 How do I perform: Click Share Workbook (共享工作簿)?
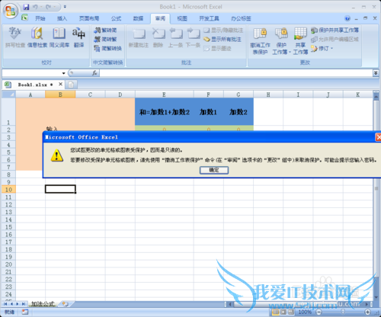[300, 40]
